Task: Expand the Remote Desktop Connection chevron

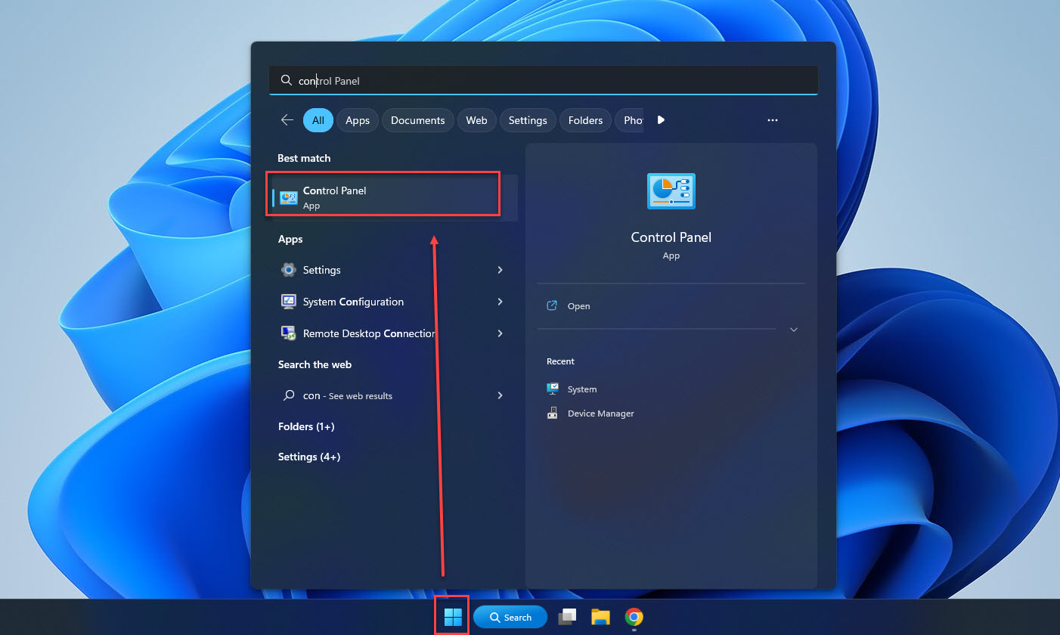Action: click(500, 333)
